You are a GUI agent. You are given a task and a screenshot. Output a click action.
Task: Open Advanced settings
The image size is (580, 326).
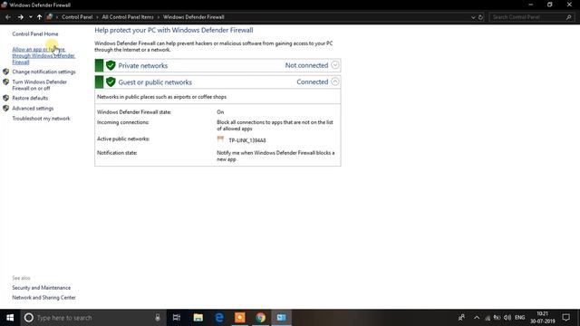tap(33, 109)
